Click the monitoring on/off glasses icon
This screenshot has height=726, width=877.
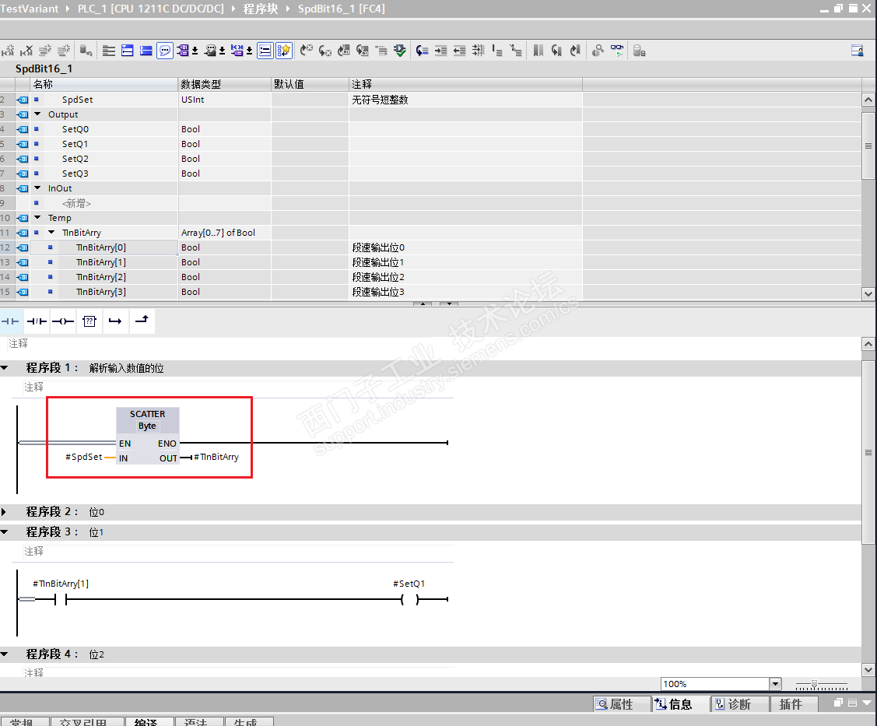(x=617, y=51)
